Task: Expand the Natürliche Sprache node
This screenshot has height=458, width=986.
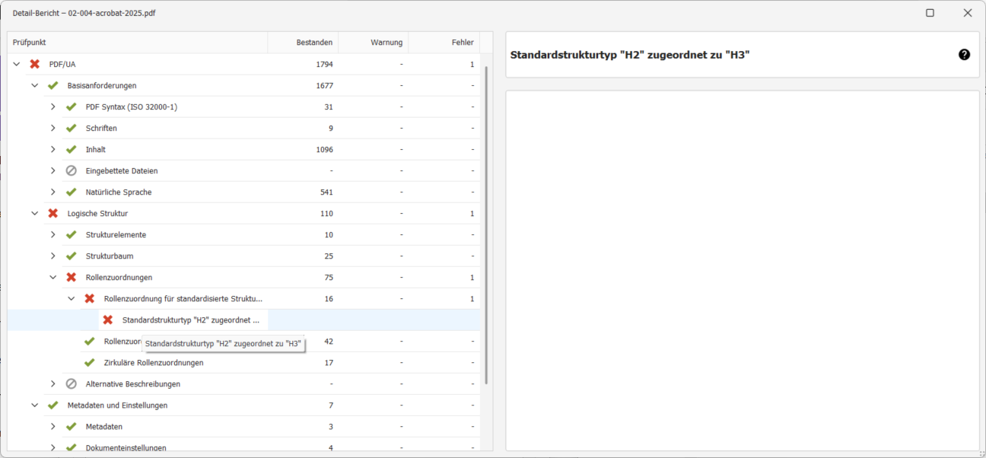Action: (x=53, y=192)
